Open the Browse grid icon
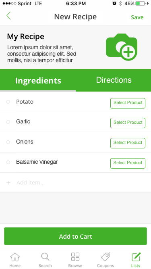This screenshot has height=269, width=151. 75,257
